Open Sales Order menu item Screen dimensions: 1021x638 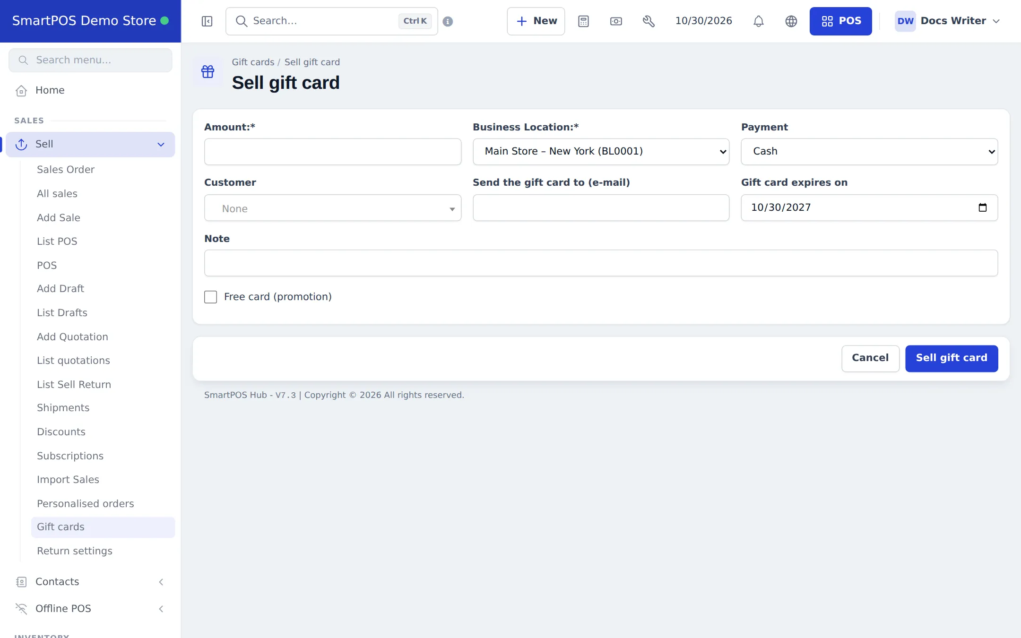(x=65, y=170)
